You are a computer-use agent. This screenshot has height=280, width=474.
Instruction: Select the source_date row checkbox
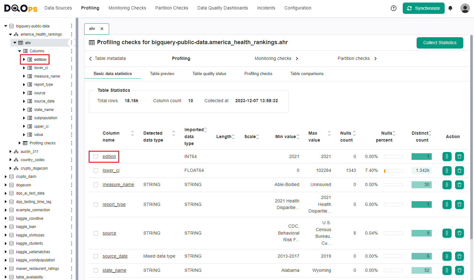tap(96, 256)
